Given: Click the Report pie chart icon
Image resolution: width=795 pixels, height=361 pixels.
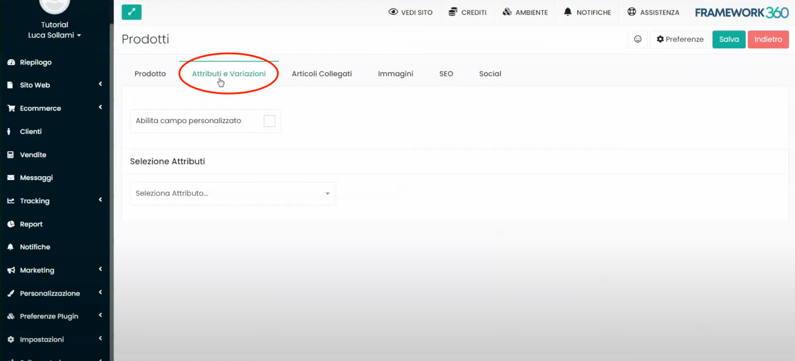Looking at the screenshot, I should pyautogui.click(x=11, y=224).
